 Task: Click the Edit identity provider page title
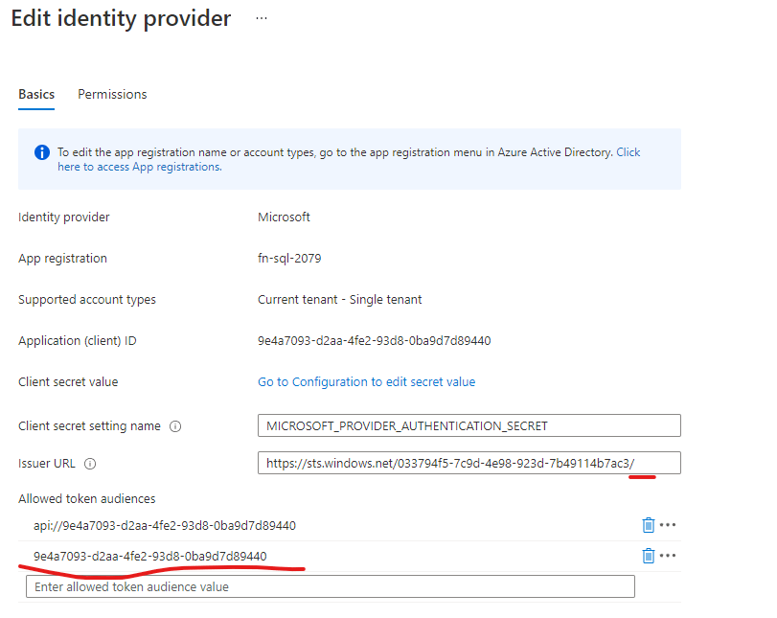tap(121, 19)
